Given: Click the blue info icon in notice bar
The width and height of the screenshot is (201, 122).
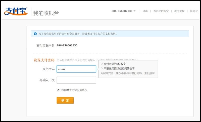Looking at the screenshot, I should pos(35,34).
